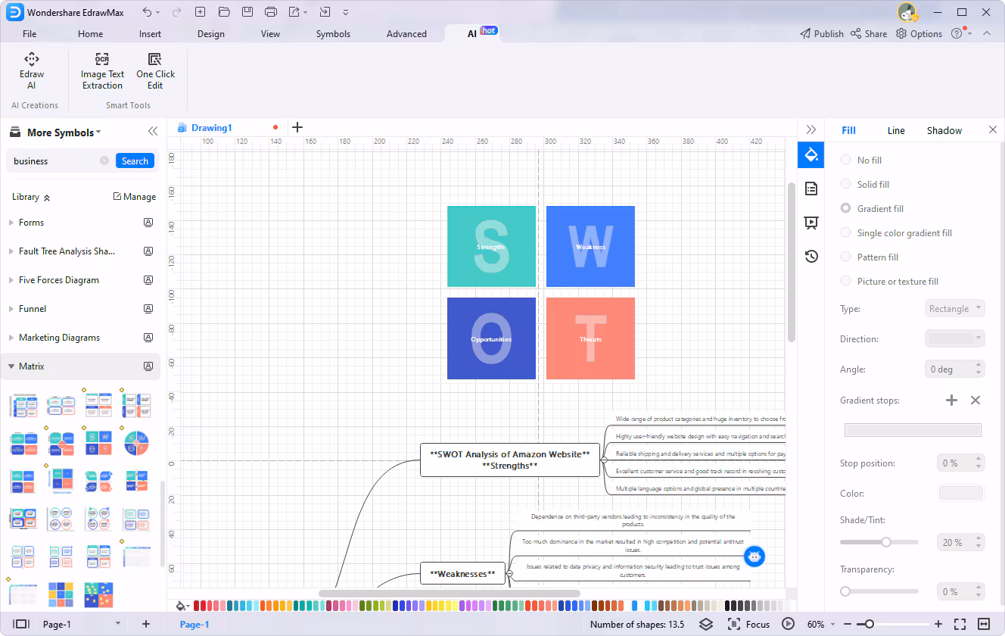Click the fit-to-width icon at bottom right
1005x636 pixels.
point(984,624)
